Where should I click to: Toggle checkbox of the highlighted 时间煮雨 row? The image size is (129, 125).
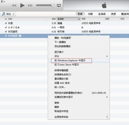[x=6, y=36]
